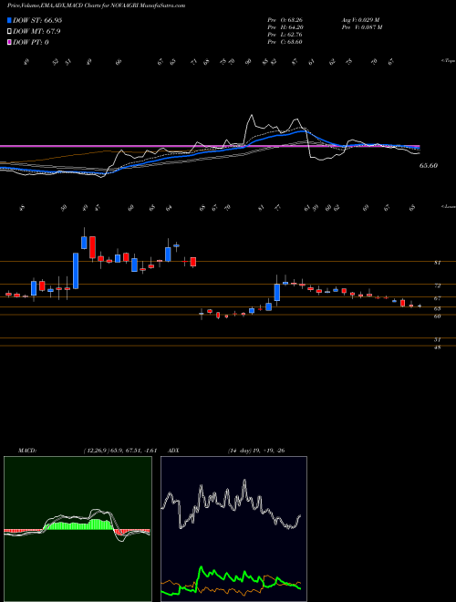Click the white DOW MT legend swatch
The height and width of the screenshot is (602, 456).
point(9,32)
